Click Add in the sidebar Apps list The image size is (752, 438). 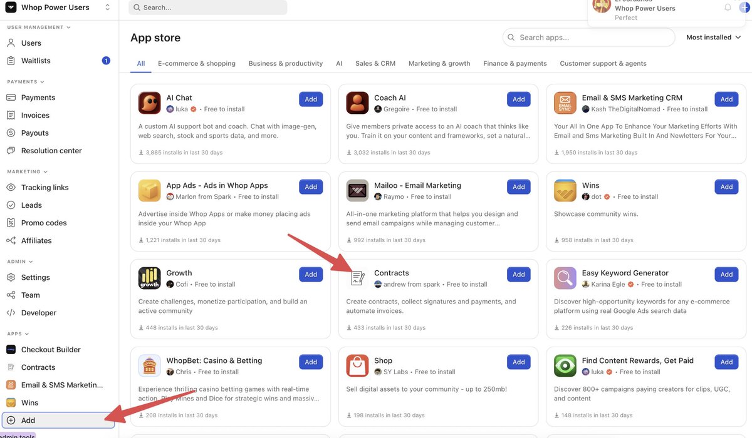click(59, 420)
